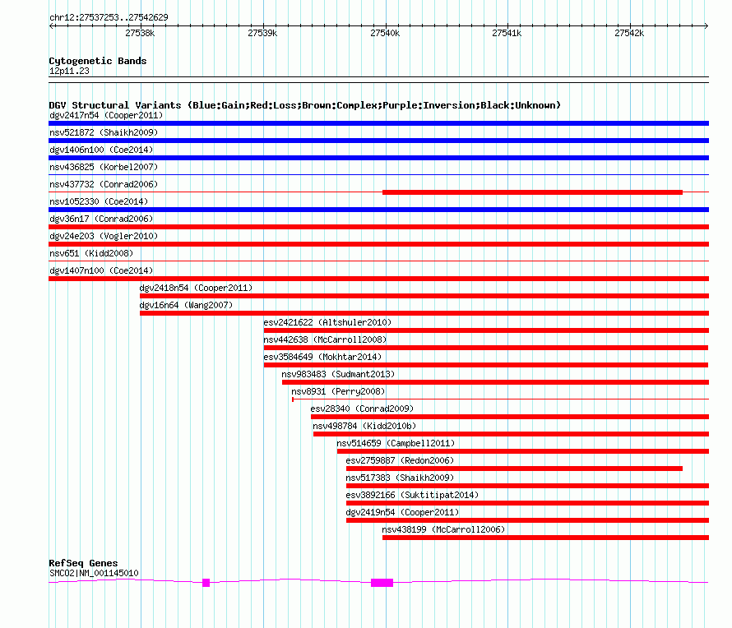Select variant dgv24e203 (Vogler2010) label

(x=104, y=236)
